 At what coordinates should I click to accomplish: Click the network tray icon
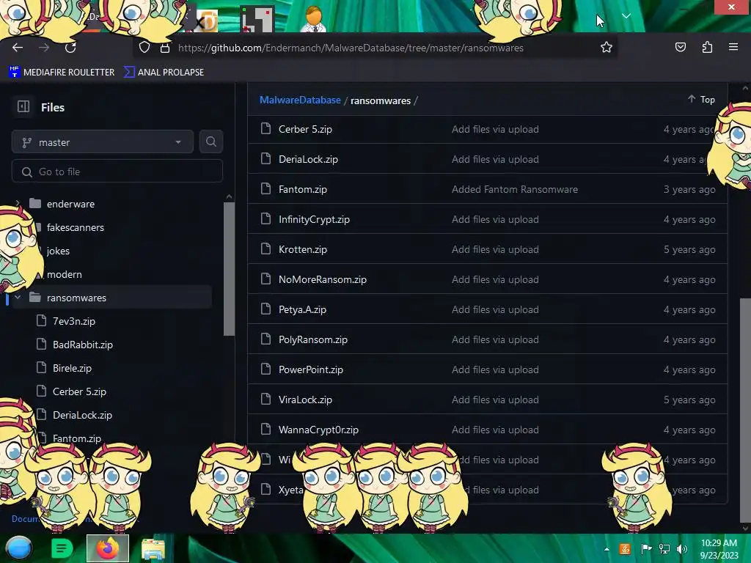click(x=664, y=549)
